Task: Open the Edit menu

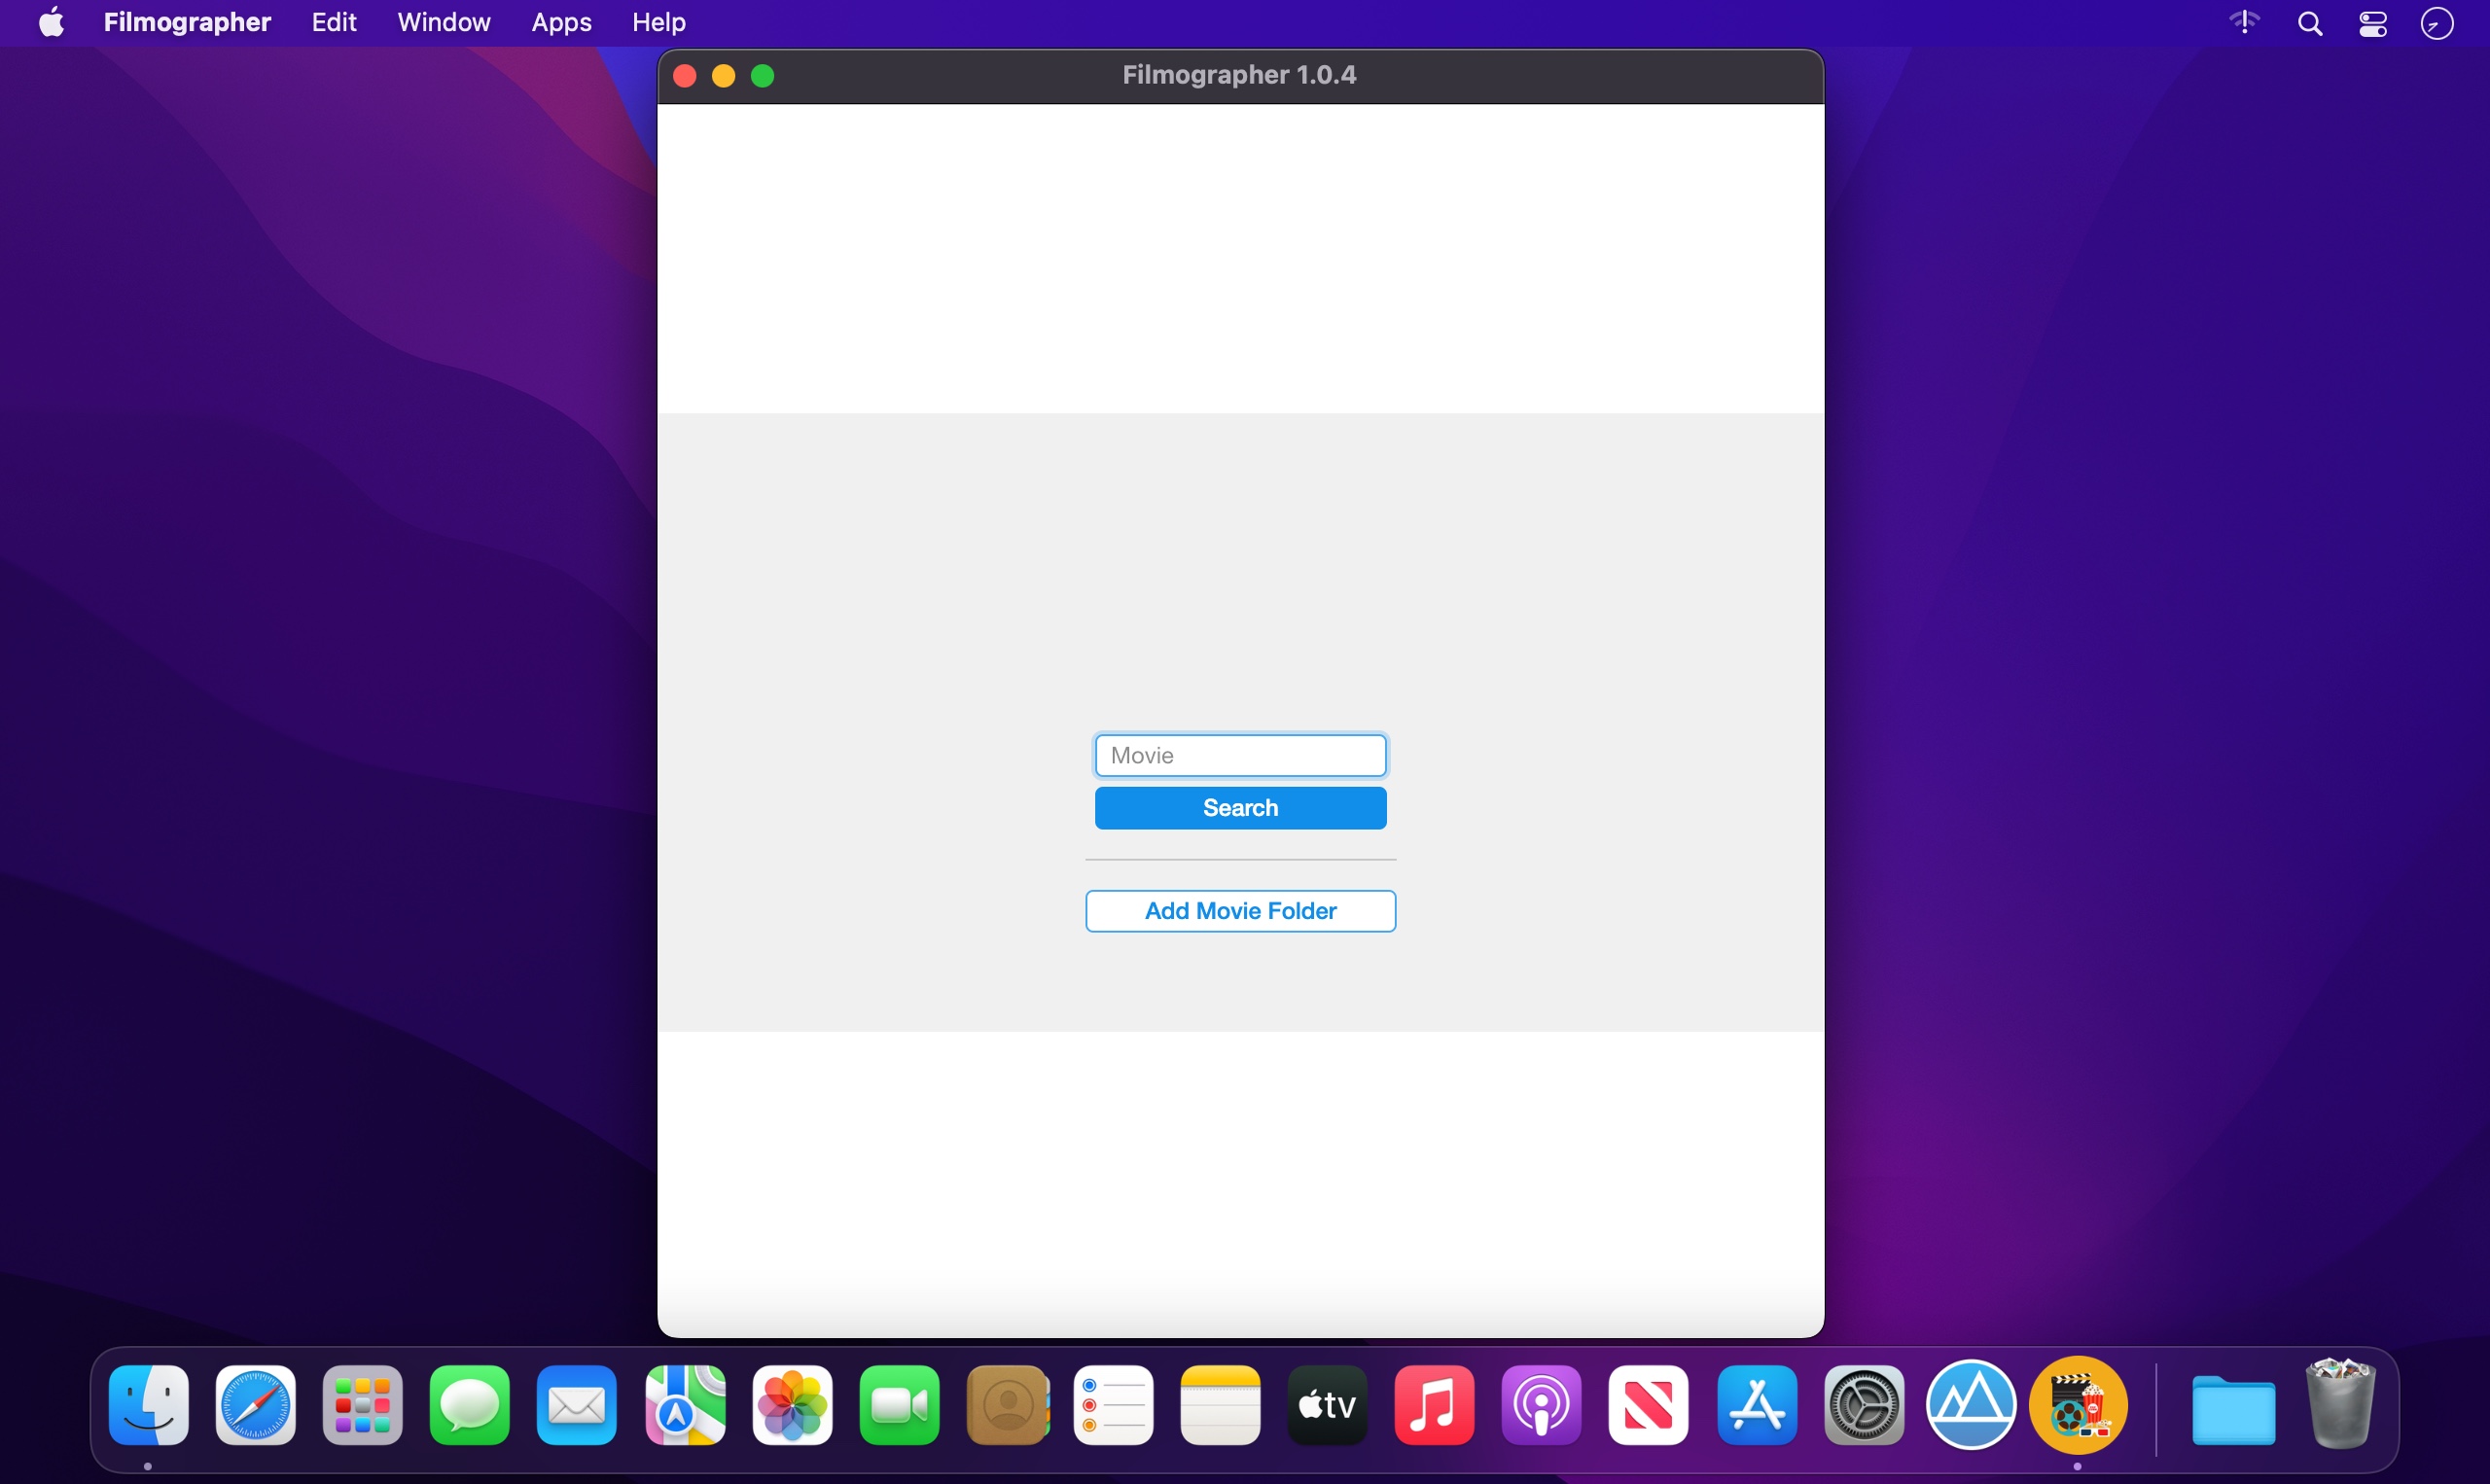Action: click(x=334, y=22)
